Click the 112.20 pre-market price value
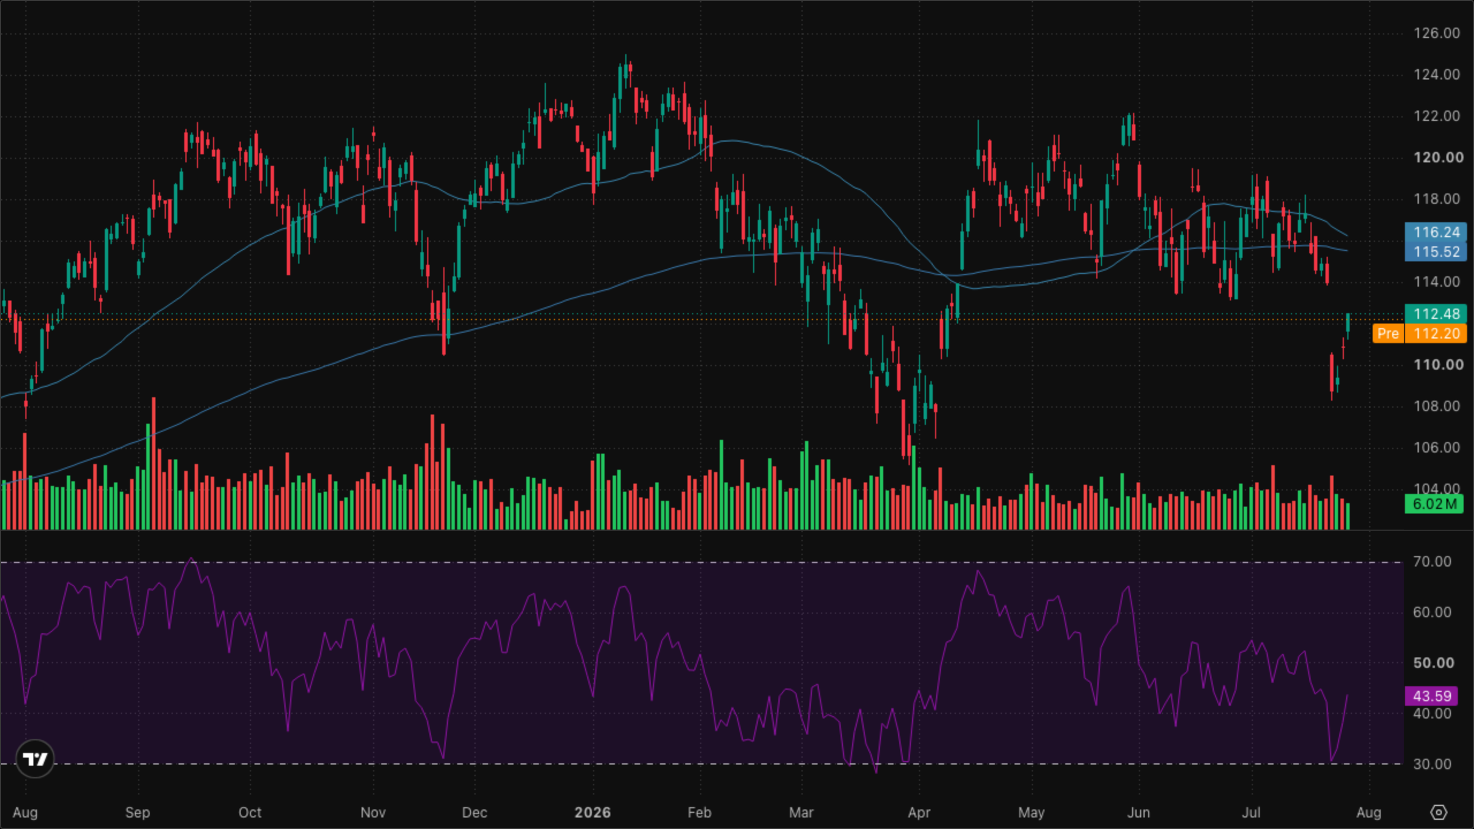Image resolution: width=1474 pixels, height=829 pixels. (x=1436, y=333)
